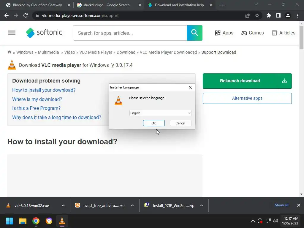304x228 pixels.
Task: Show all downloads
Action: click(281, 205)
